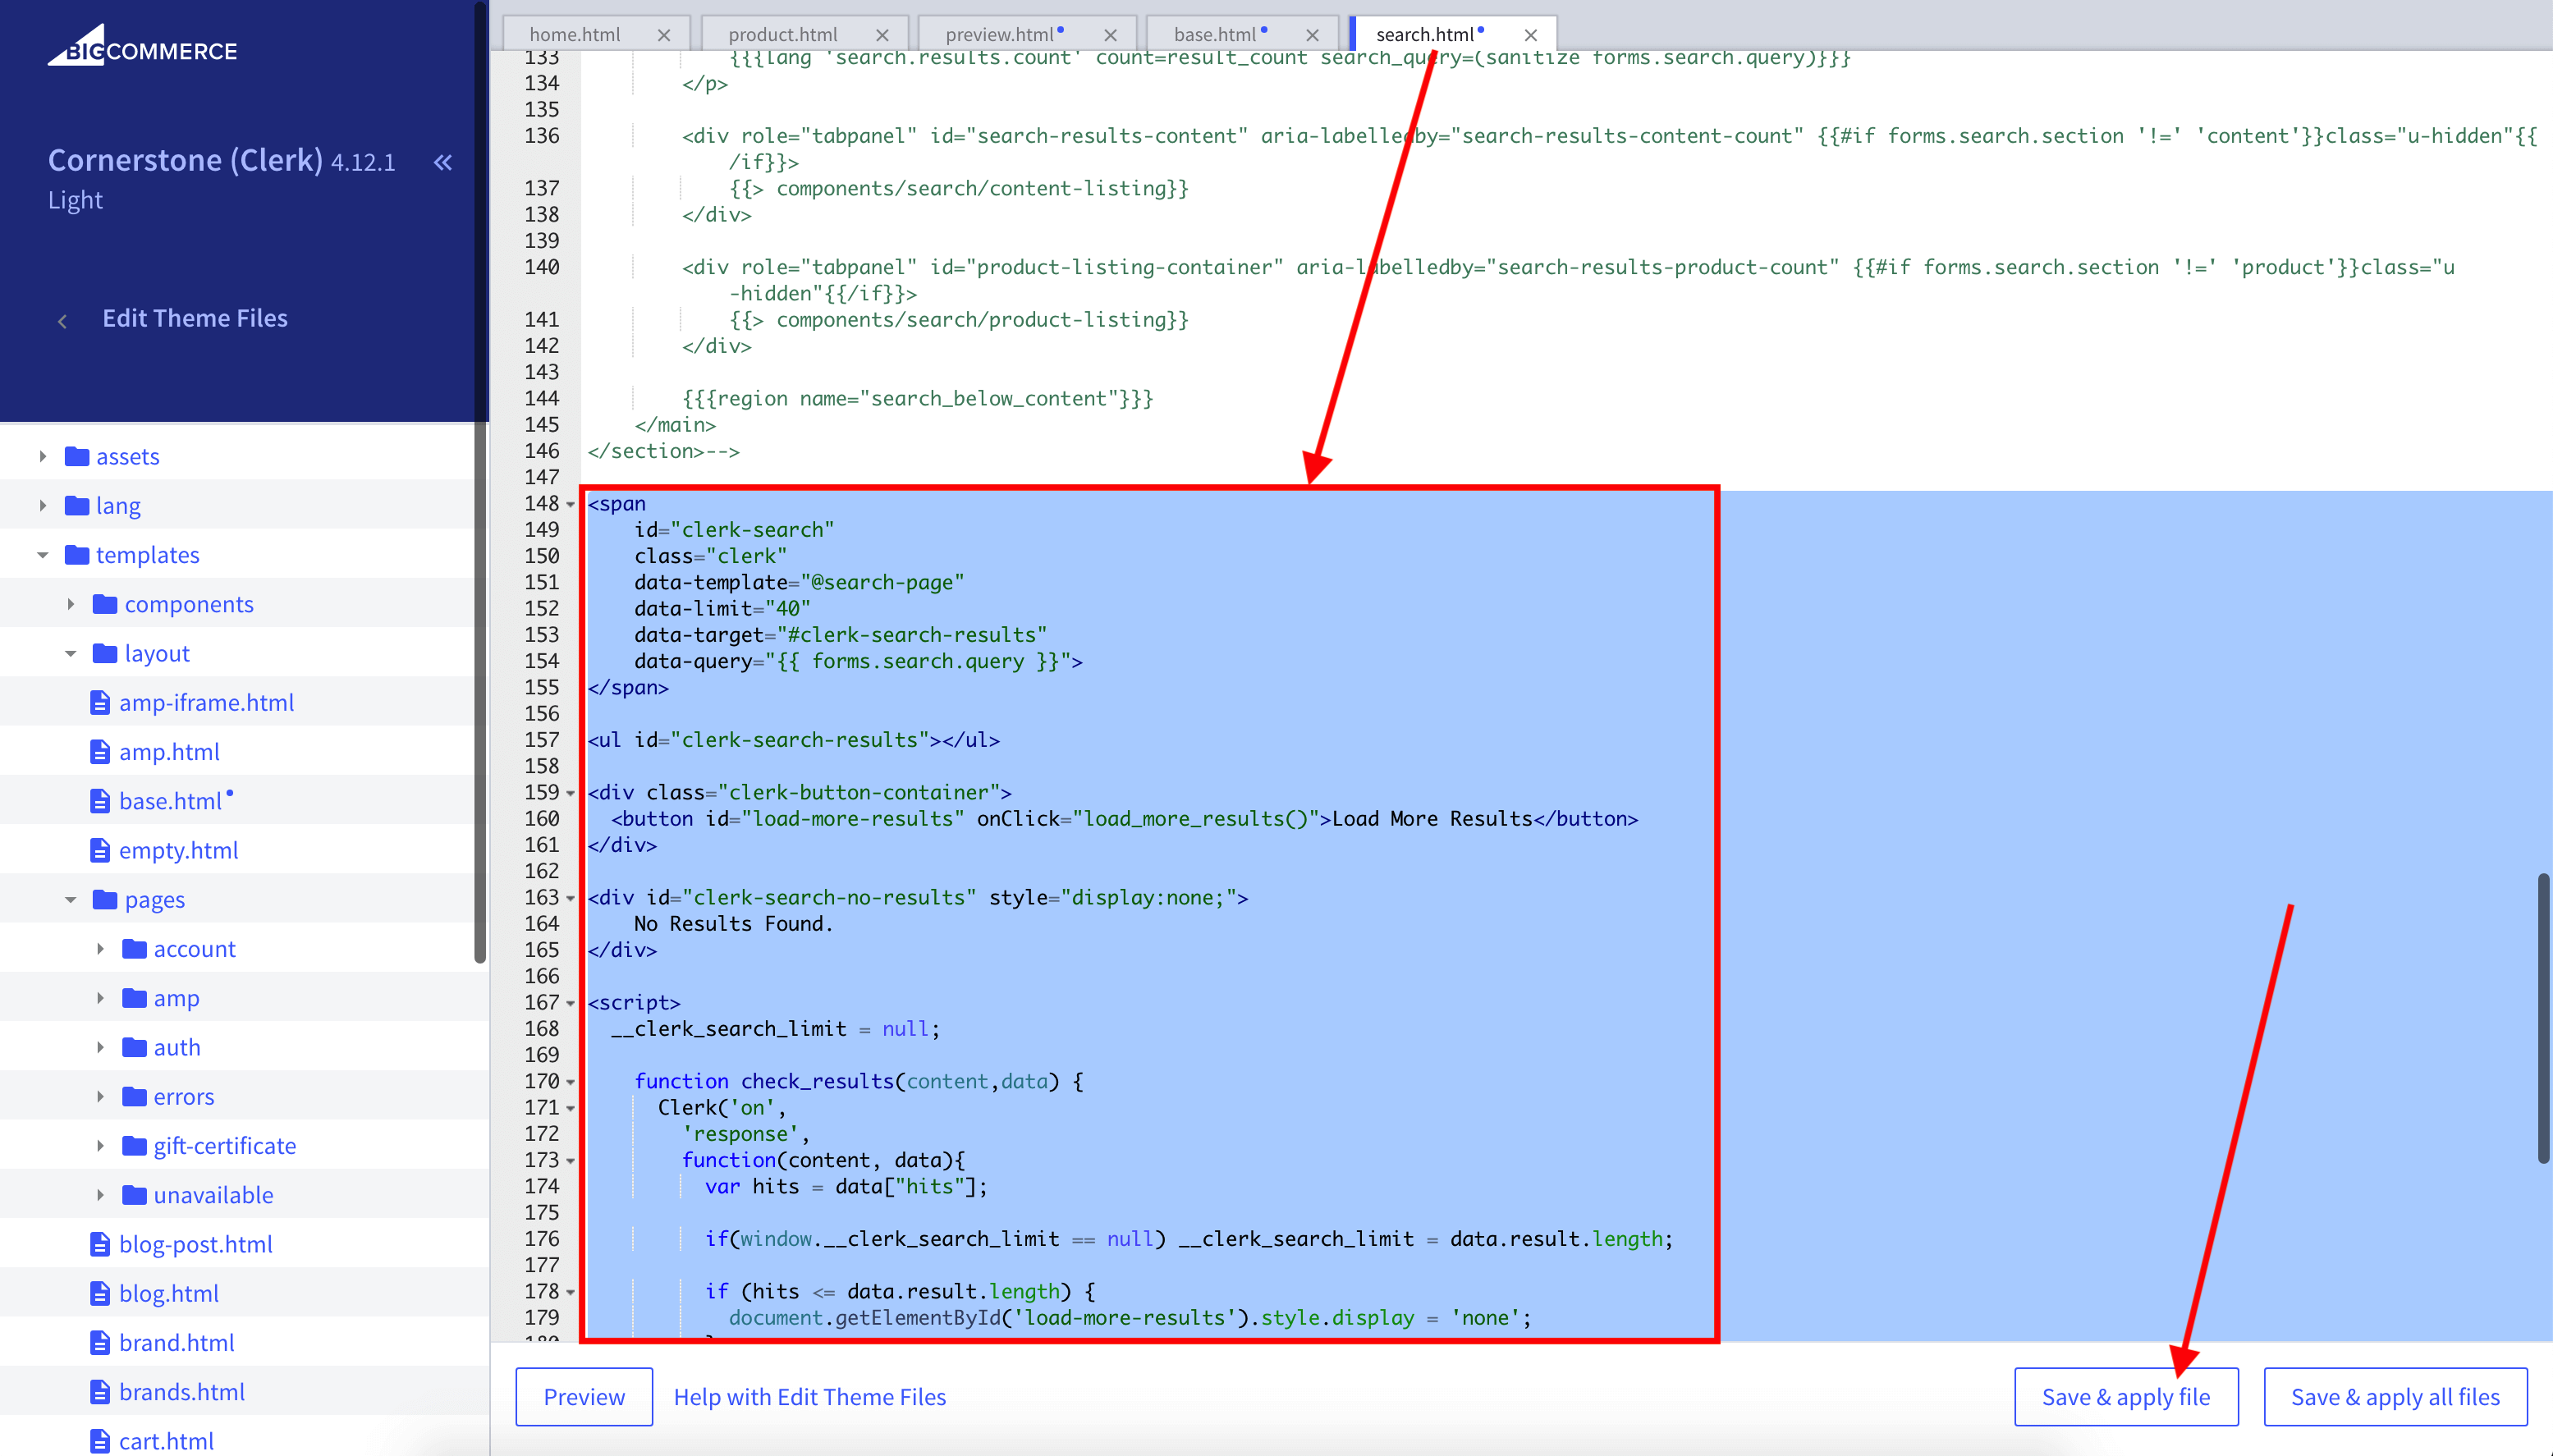Fold function at line 170 arrow
The image size is (2553, 1456).
click(571, 1082)
